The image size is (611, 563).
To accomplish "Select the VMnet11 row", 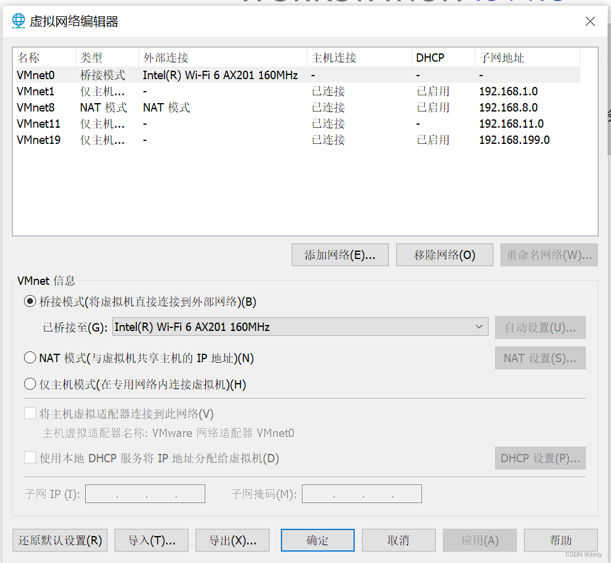I will [x=298, y=124].
